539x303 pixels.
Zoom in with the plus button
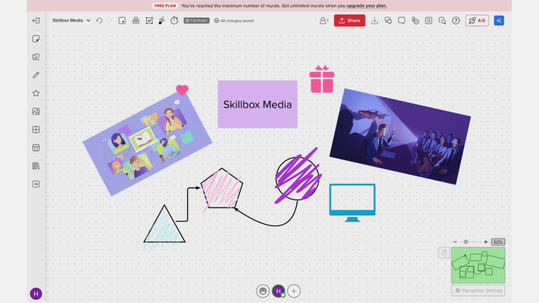click(x=486, y=242)
